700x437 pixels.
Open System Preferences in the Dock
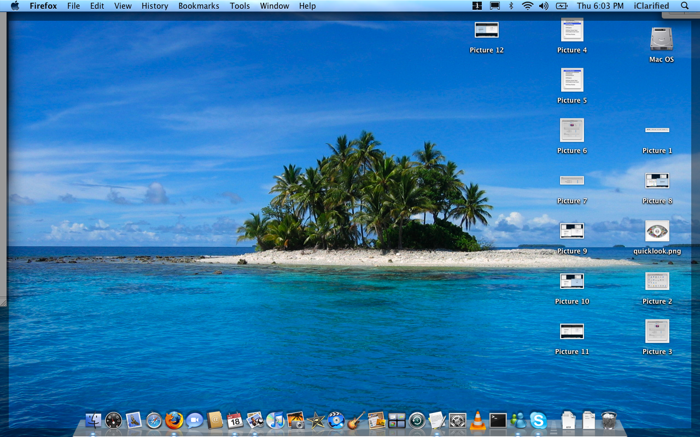[x=458, y=420]
